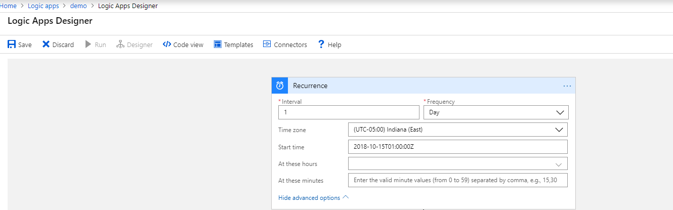The height and width of the screenshot is (210, 673).
Task: Click the Logic Apps Designer page heading
Action: 50,21
